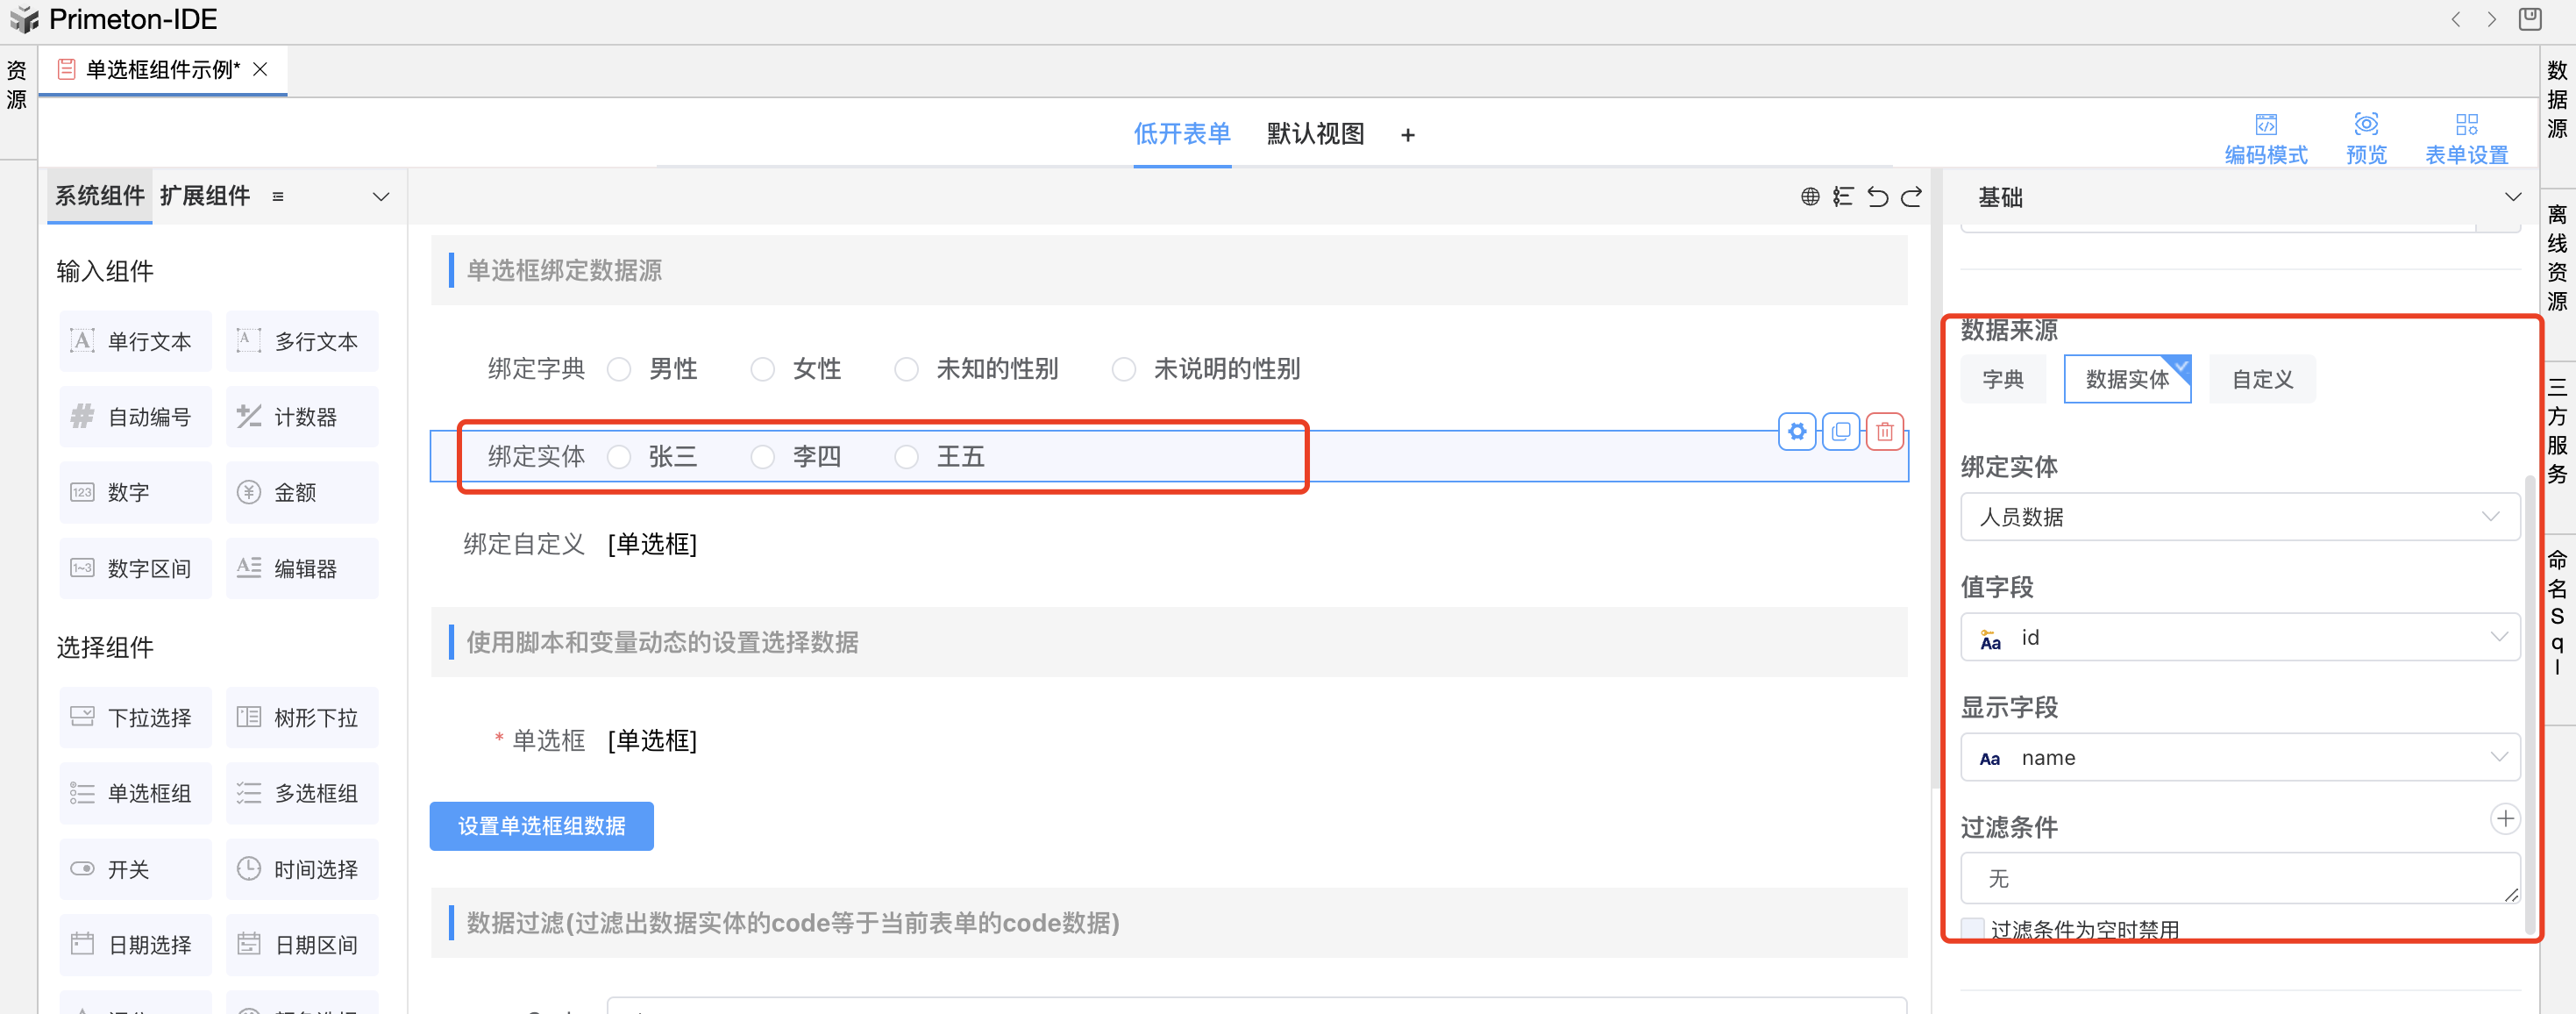Select the 女性 radio option
The height and width of the screenshot is (1014, 2576).
(x=762, y=370)
